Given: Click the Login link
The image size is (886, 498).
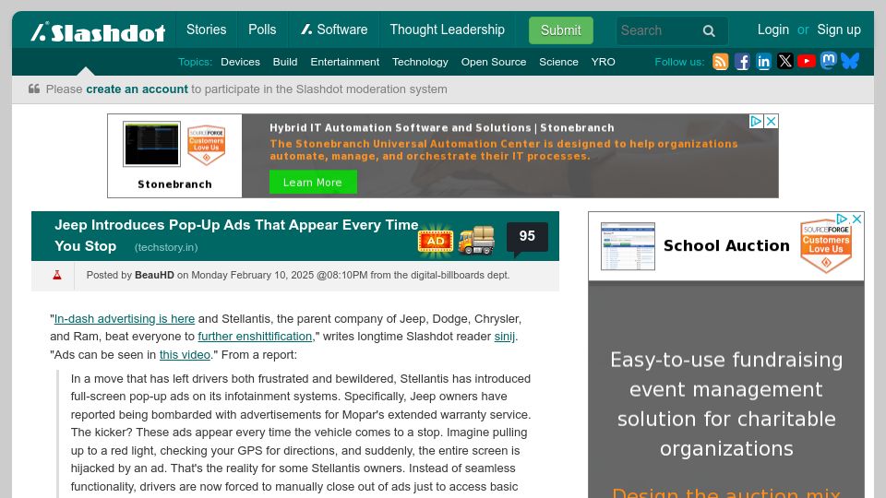Looking at the screenshot, I should 773,30.
